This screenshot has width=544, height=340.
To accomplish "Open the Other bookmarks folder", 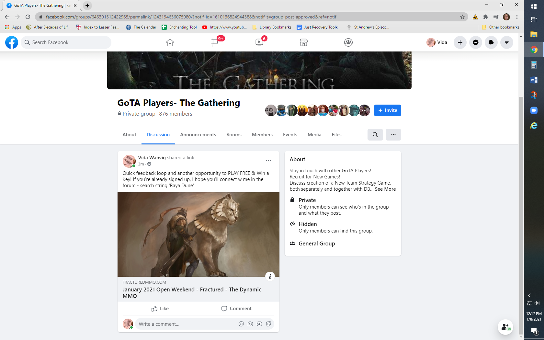I will click(501, 27).
